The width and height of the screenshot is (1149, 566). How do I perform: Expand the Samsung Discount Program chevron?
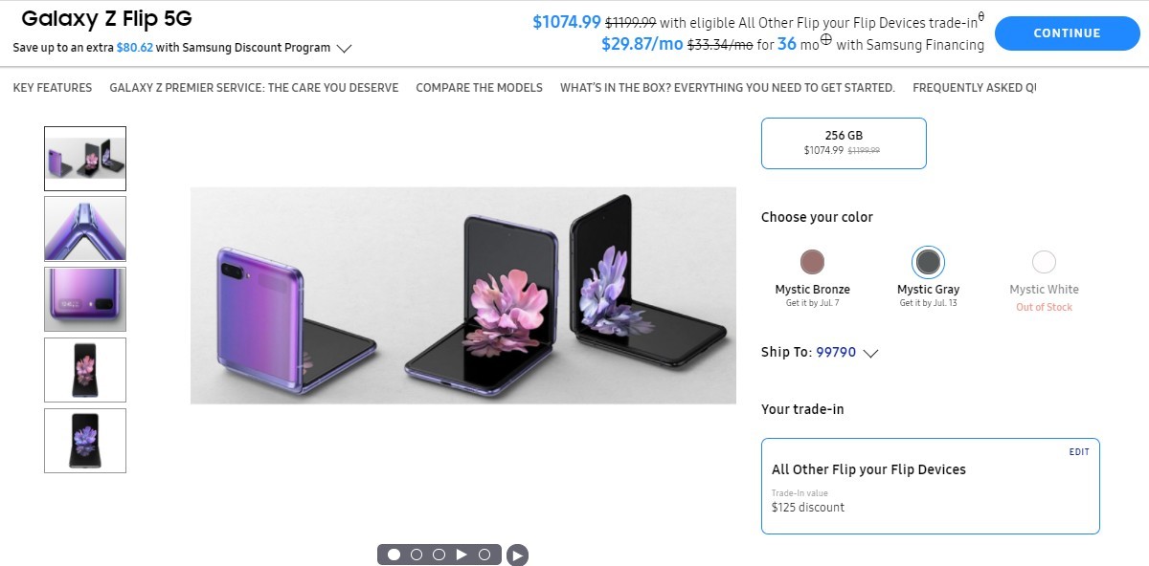(x=345, y=48)
